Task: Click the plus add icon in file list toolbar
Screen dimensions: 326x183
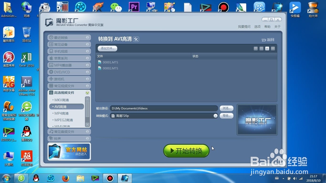Action: pos(267,49)
